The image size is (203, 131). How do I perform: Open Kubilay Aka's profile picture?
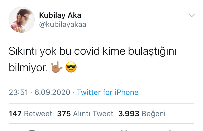pos(22,20)
